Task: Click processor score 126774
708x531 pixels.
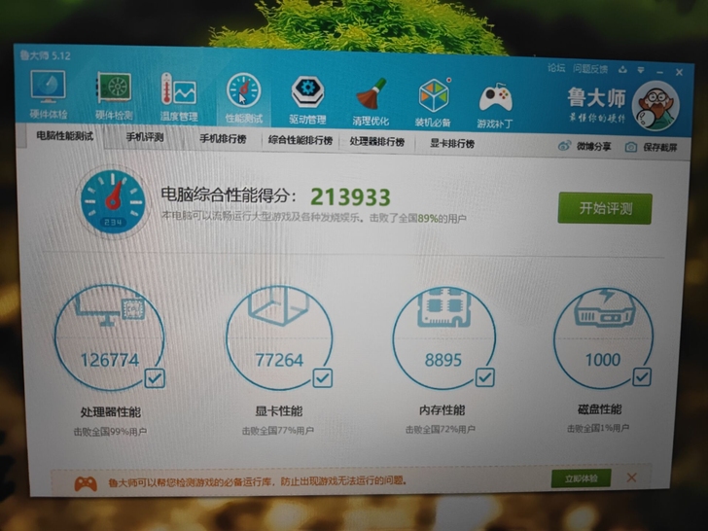Action: [110, 360]
